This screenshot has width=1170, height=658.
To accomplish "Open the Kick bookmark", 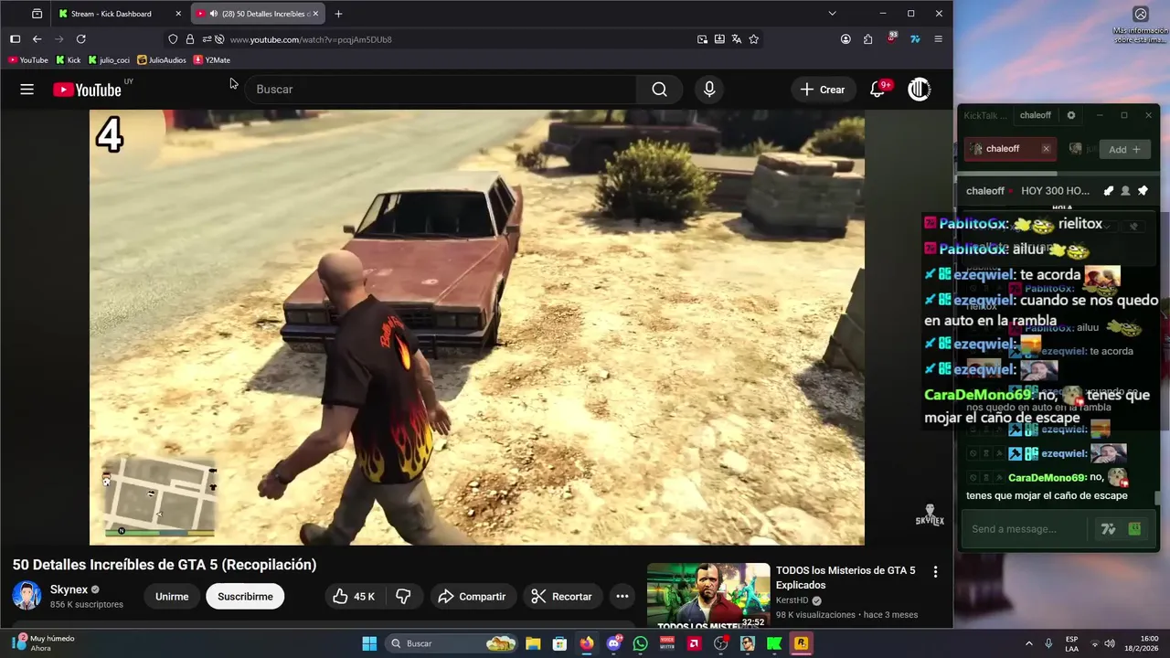I will click(69, 60).
